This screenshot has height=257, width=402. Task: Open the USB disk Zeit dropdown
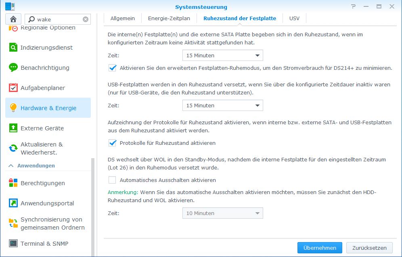(x=222, y=105)
